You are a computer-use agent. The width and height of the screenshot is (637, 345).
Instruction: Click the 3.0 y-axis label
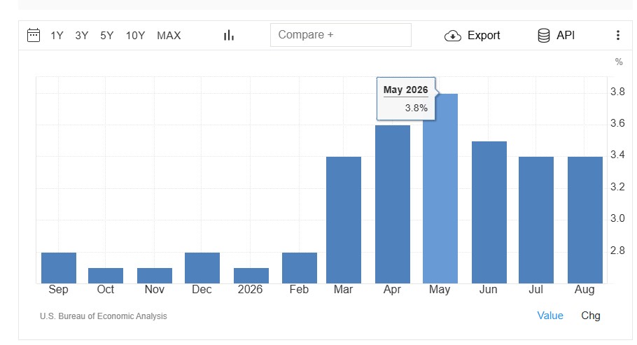(x=617, y=218)
